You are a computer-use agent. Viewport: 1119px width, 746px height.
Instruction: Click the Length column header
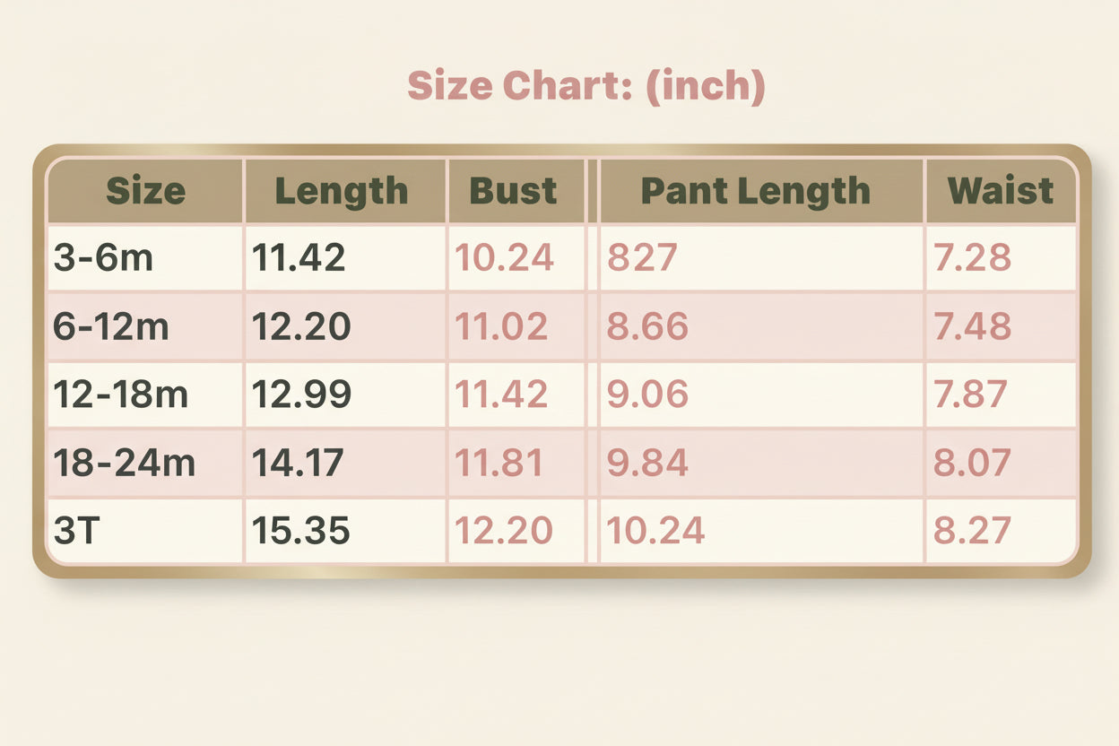342,191
